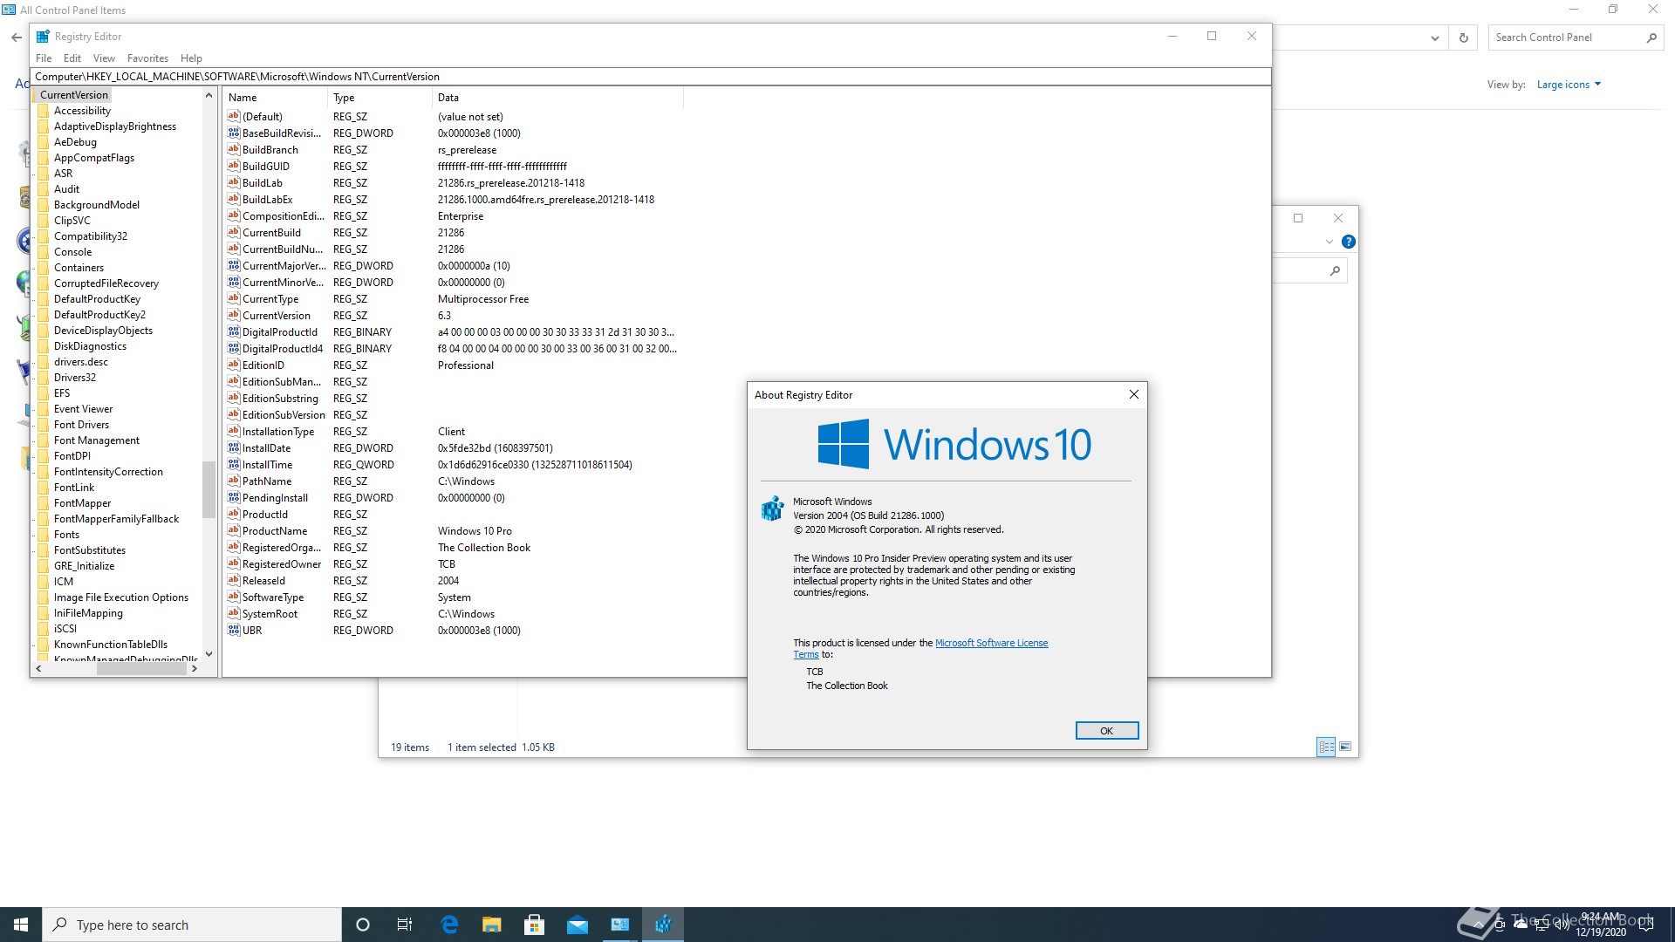Switch to Registry Editor taskbar button

point(663,925)
